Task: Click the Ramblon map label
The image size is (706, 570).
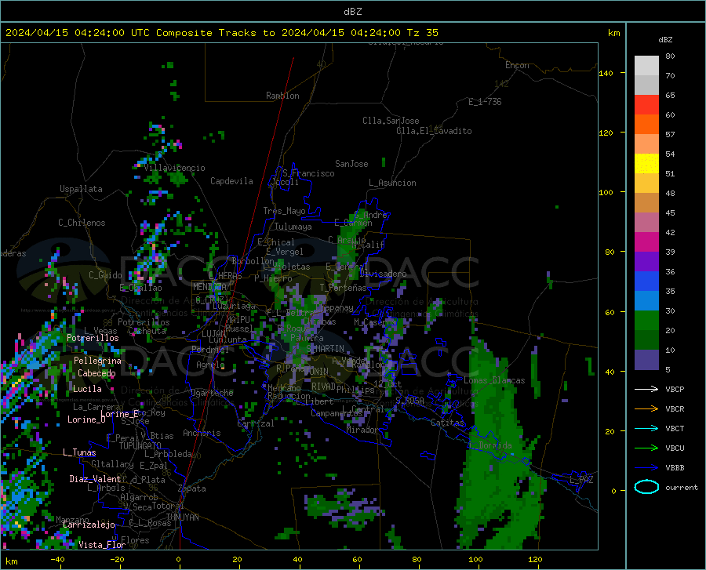Action: [282, 96]
